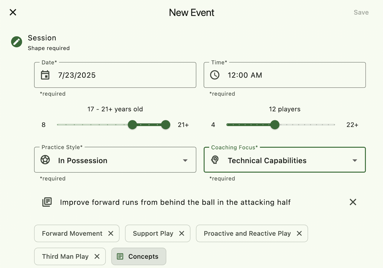This screenshot has width=383, height=268.
Task: Click the Session pencil edit icon
Action: pos(17,42)
